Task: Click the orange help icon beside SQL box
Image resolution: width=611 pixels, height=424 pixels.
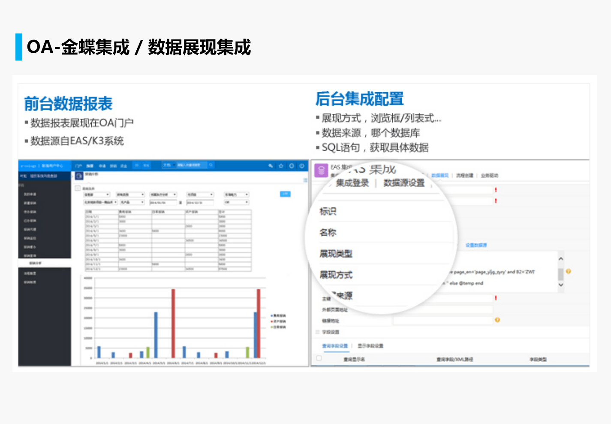Action: [568, 271]
